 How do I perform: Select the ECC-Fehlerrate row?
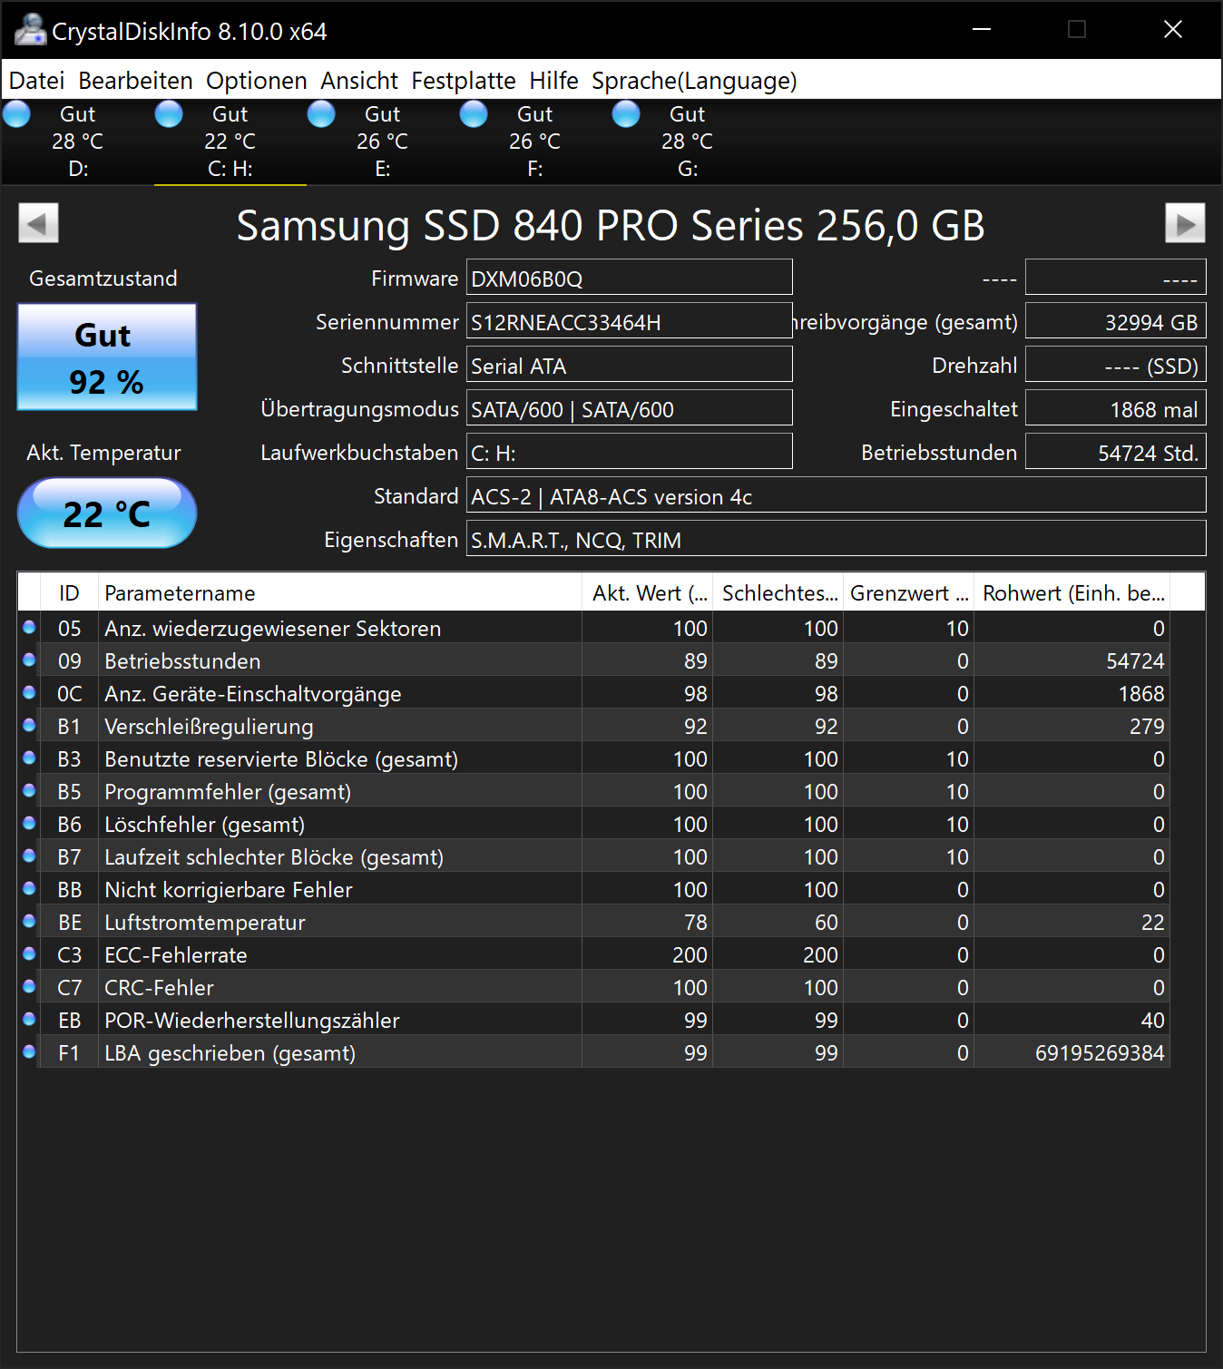[594, 954]
